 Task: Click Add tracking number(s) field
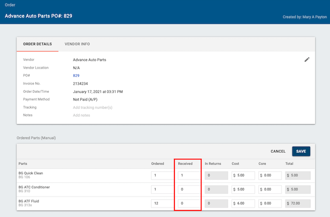pos(92,108)
